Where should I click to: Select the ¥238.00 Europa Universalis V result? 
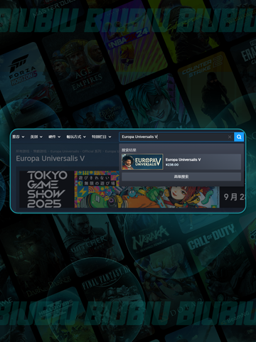[181, 162]
